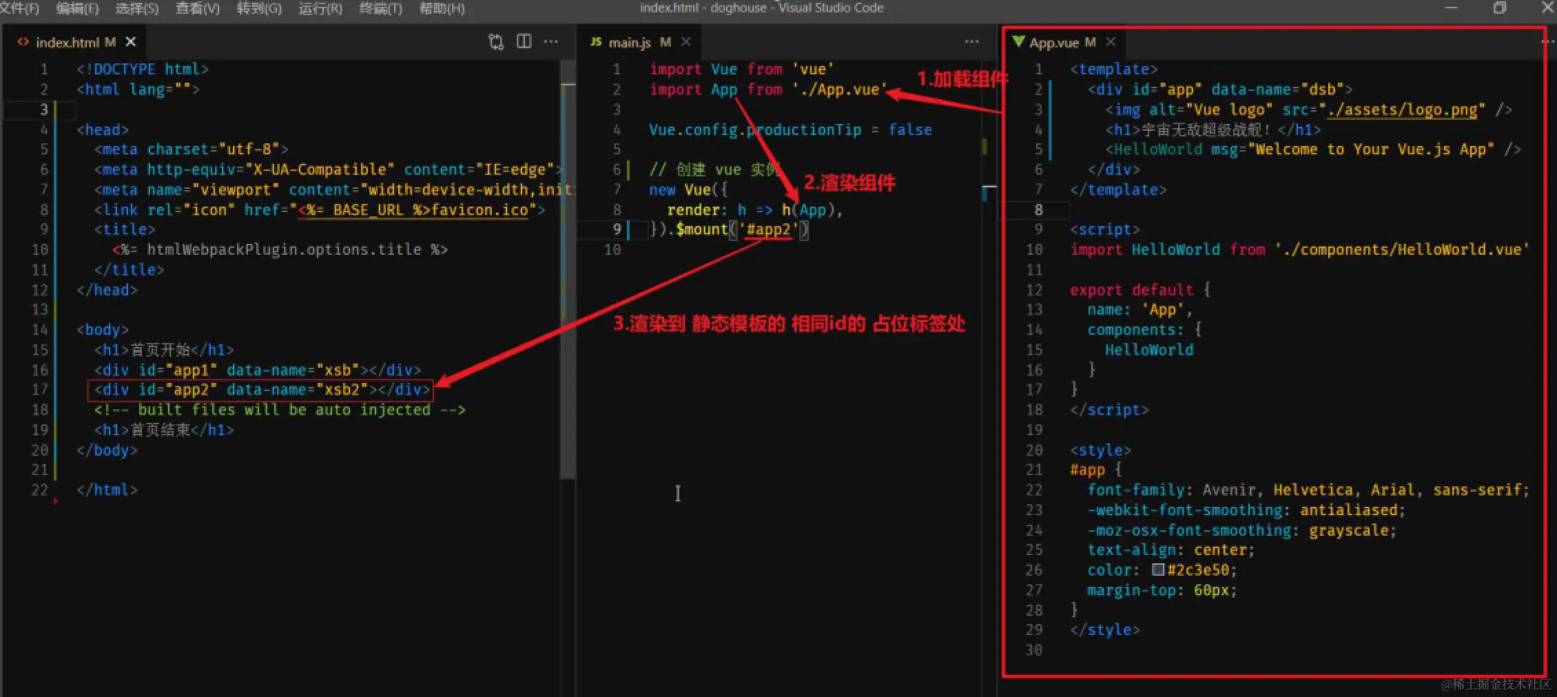Click the div id="app1" line in index.html
The height and width of the screenshot is (697, 1557).
click(258, 370)
